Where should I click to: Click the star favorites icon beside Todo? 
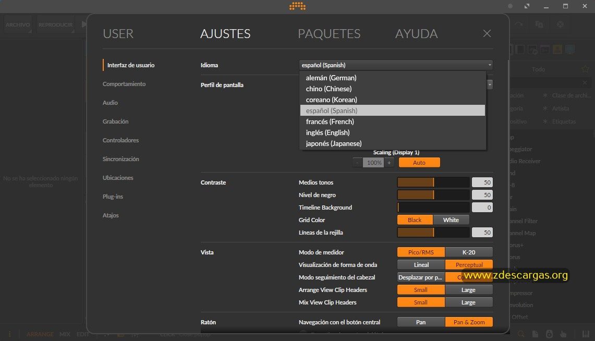tap(585, 69)
